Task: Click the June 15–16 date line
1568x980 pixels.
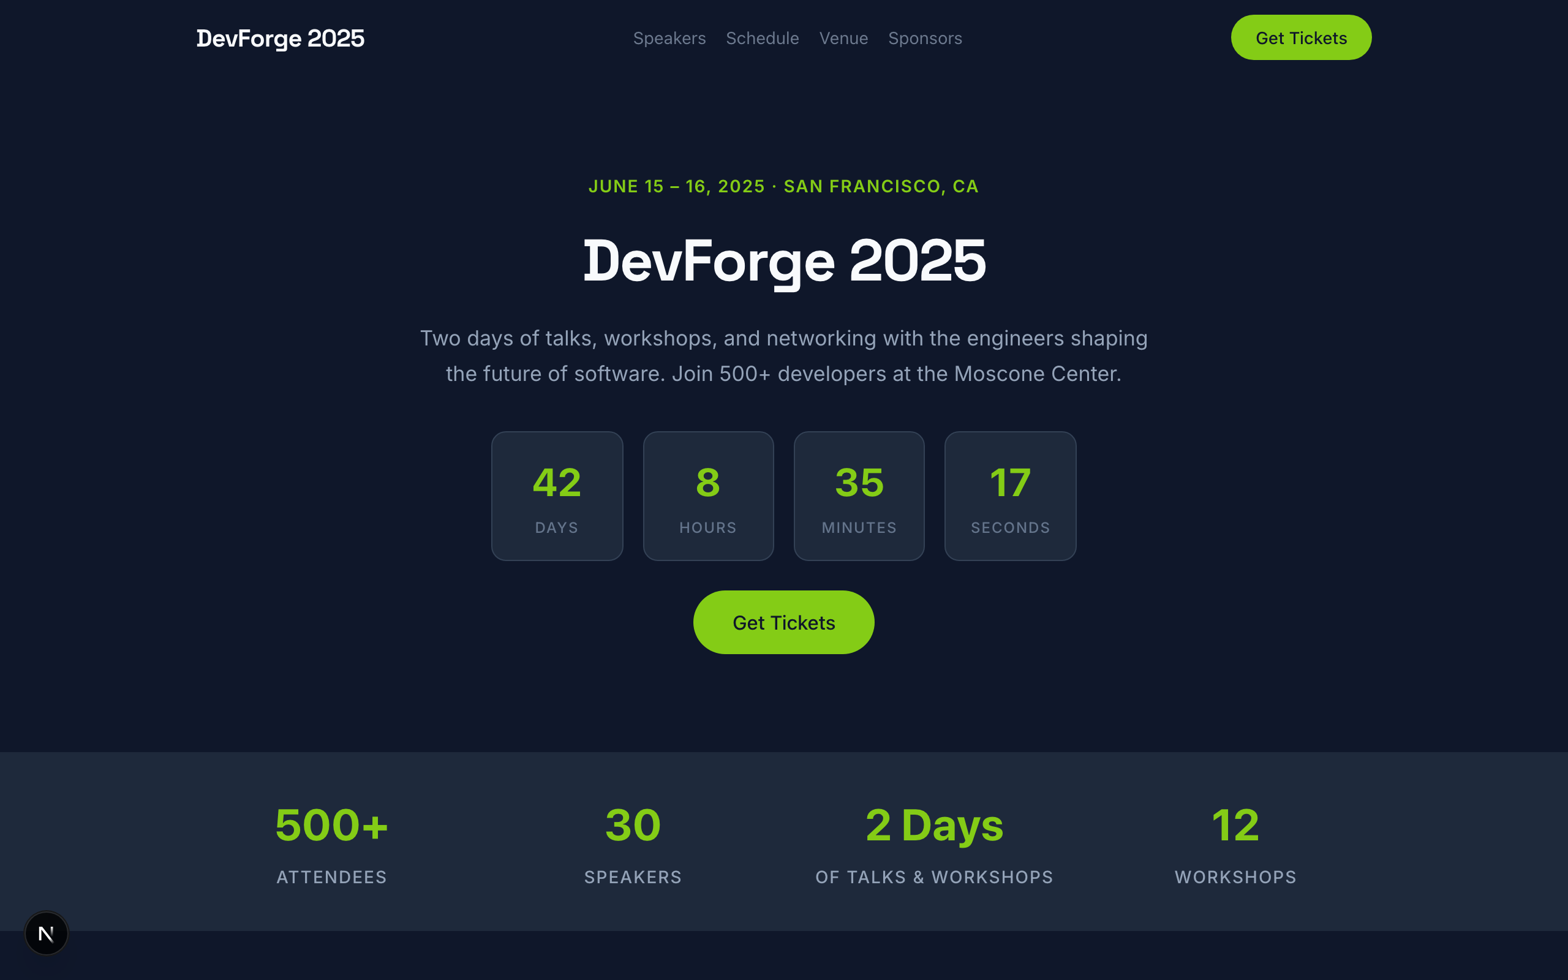Action: (783, 187)
